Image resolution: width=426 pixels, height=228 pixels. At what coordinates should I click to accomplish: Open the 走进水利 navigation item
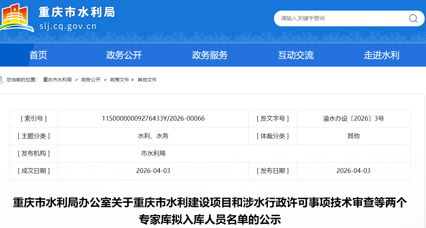click(x=382, y=55)
